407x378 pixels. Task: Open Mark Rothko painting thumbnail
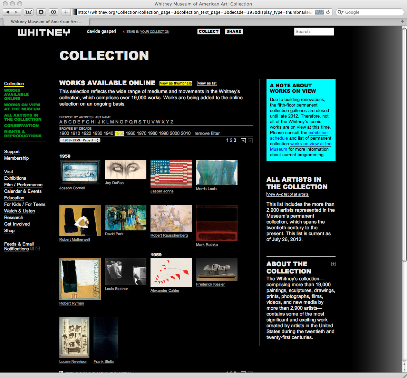[x=217, y=223]
